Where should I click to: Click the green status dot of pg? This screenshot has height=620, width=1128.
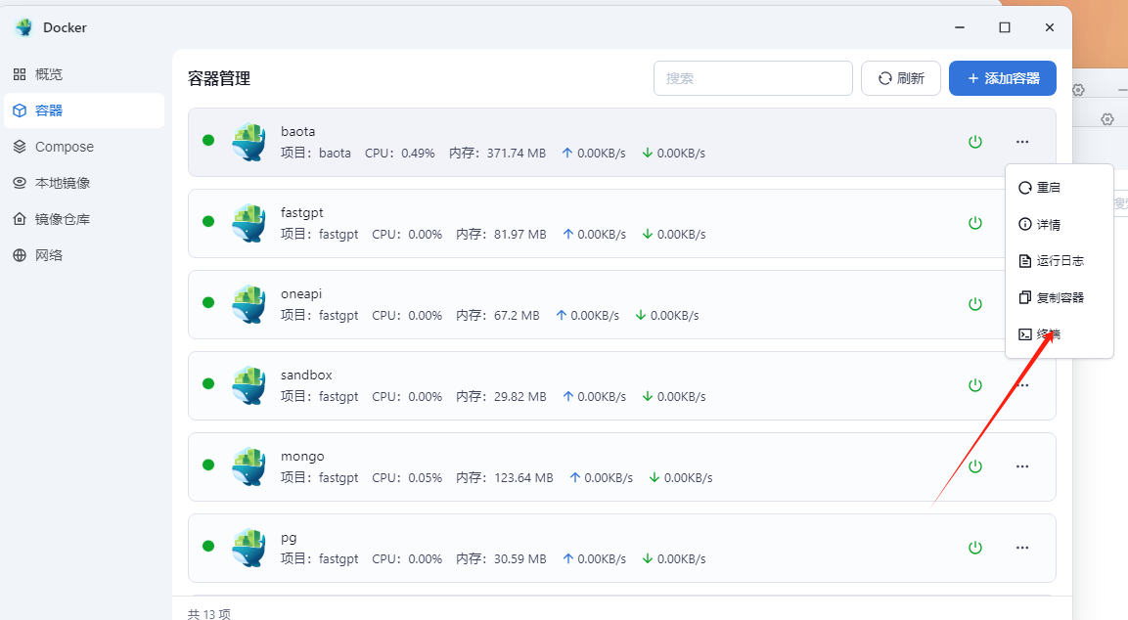208,546
